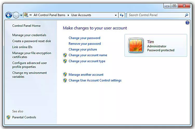Open help with the question mark icon
This screenshot has width=195, height=129.
point(187,23)
